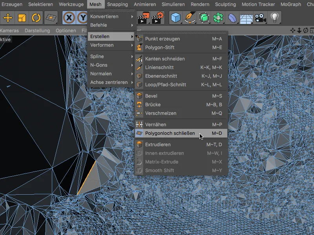Screen dimensions: 314x235
Task: Choose Verschmelzen command
Action: coord(181,113)
